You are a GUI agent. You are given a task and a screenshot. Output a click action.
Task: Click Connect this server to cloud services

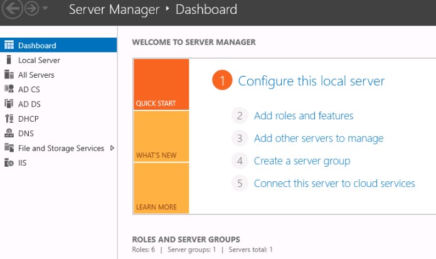(x=334, y=184)
